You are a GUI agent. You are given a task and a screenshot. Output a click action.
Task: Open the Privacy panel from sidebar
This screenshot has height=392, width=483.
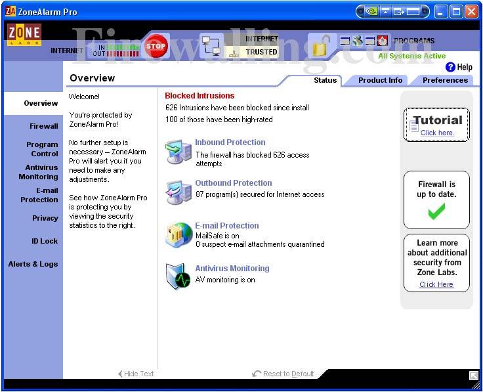click(x=45, y=218)
